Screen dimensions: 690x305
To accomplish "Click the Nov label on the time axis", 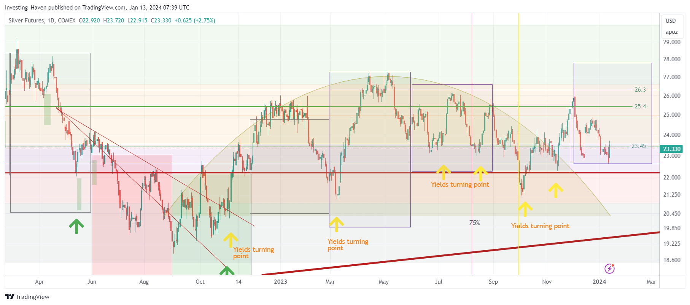I will pyautogui.click(x=547, y=282).
